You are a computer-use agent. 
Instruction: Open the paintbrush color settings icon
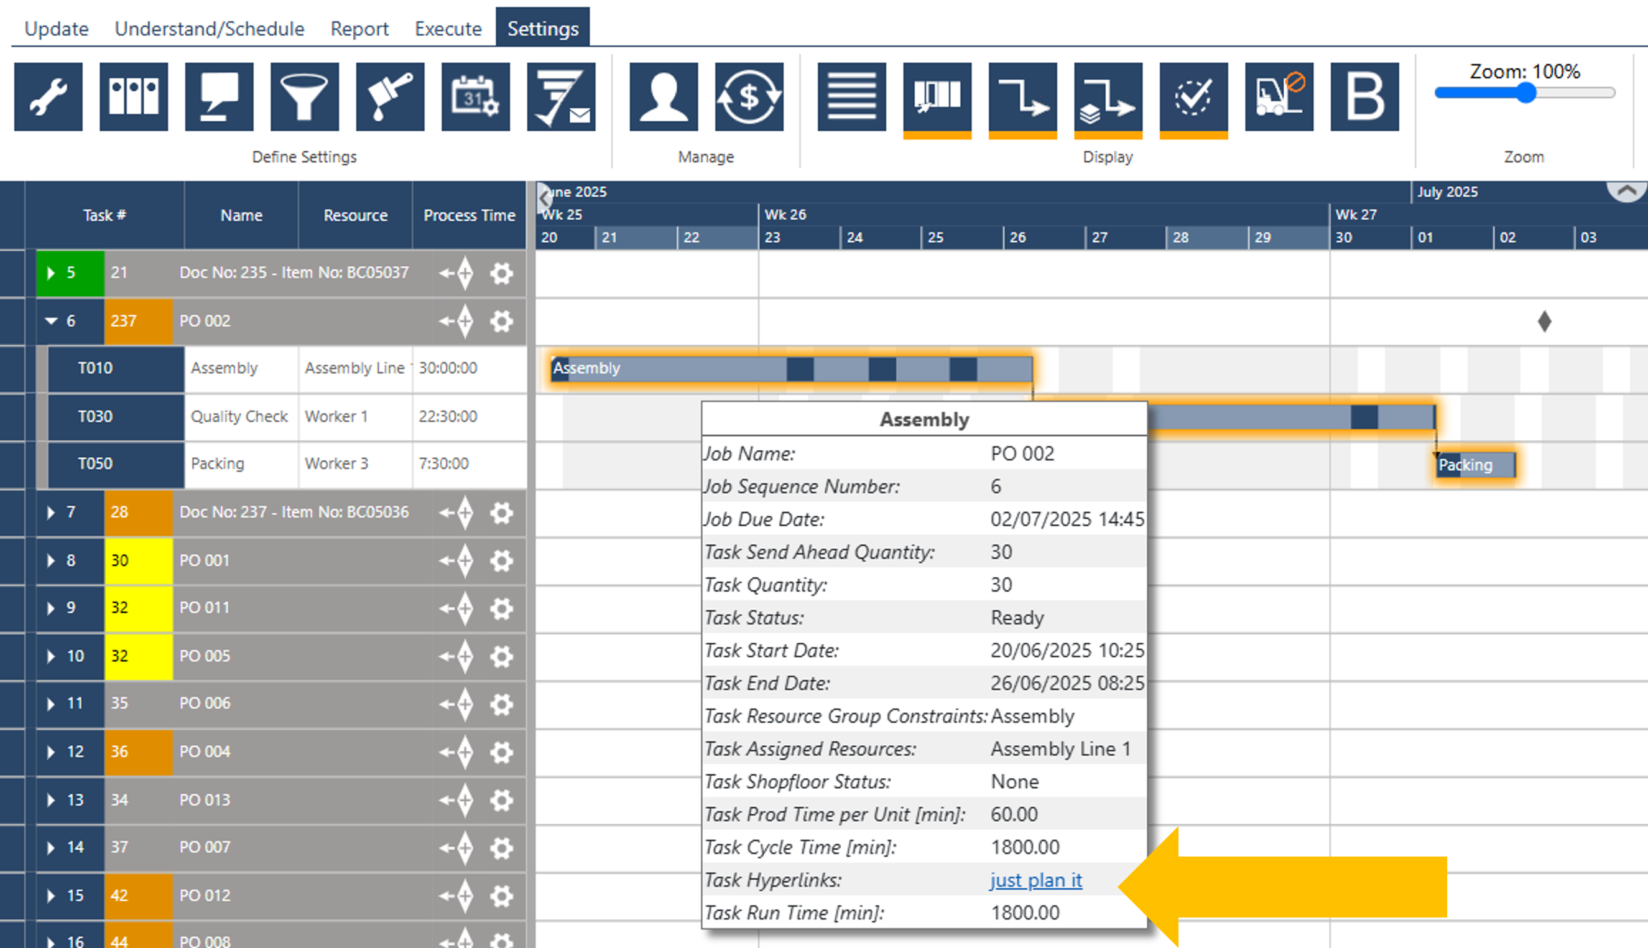390,96
